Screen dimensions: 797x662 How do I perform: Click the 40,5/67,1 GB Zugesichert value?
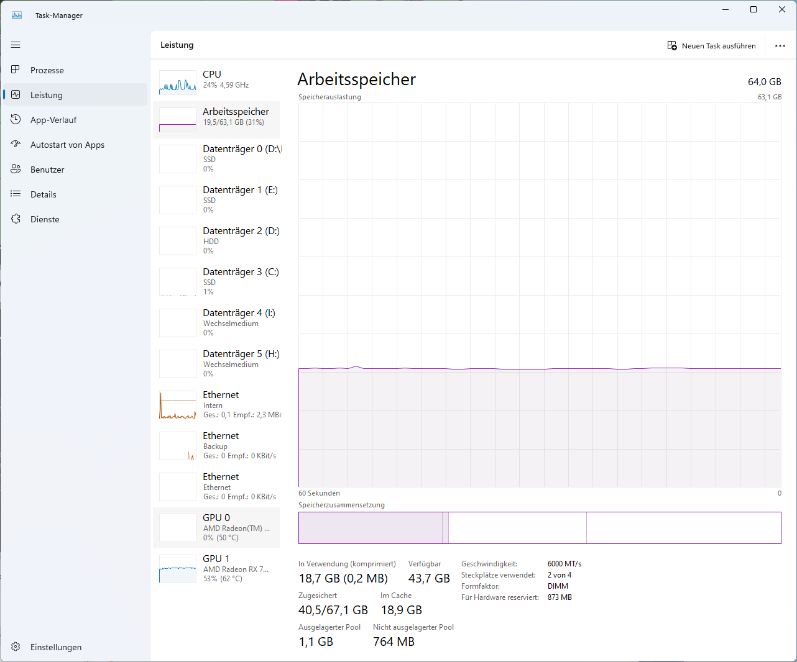pos(333,610)
